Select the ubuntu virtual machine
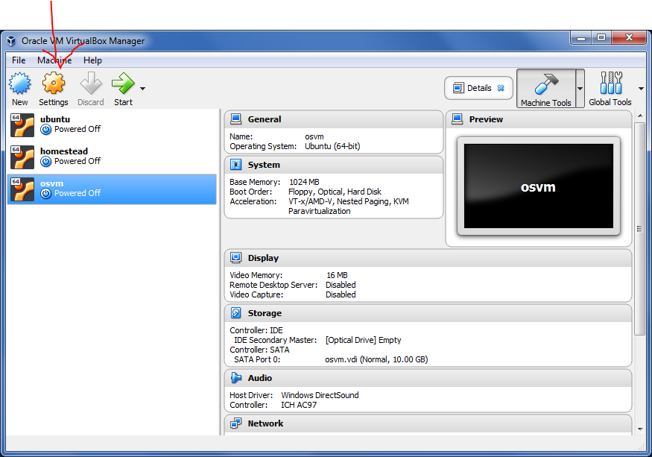Viewport: 652px width, 457px height. tap(112, 125)
